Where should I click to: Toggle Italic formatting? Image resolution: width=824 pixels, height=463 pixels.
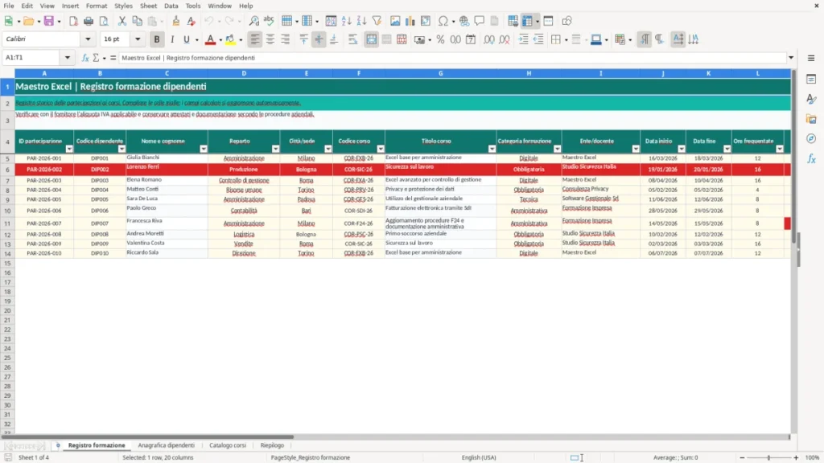click(x=172, y=39)
